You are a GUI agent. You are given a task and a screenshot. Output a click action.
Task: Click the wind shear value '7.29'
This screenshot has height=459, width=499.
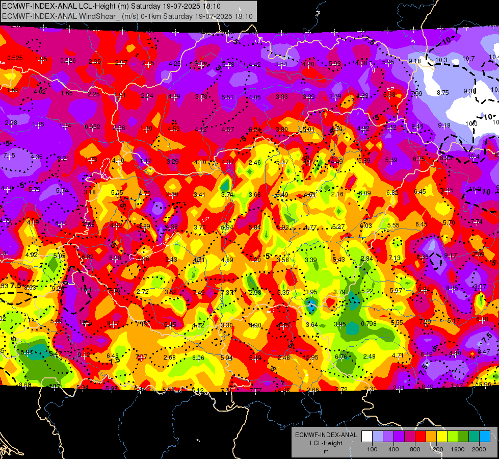(425, 321)
